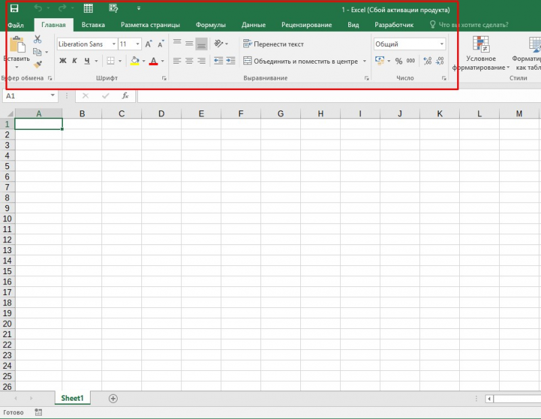This screenshot has height=419, width=541.
Task: Click the accounting currency format icon
Action: [x=380, y=61]
